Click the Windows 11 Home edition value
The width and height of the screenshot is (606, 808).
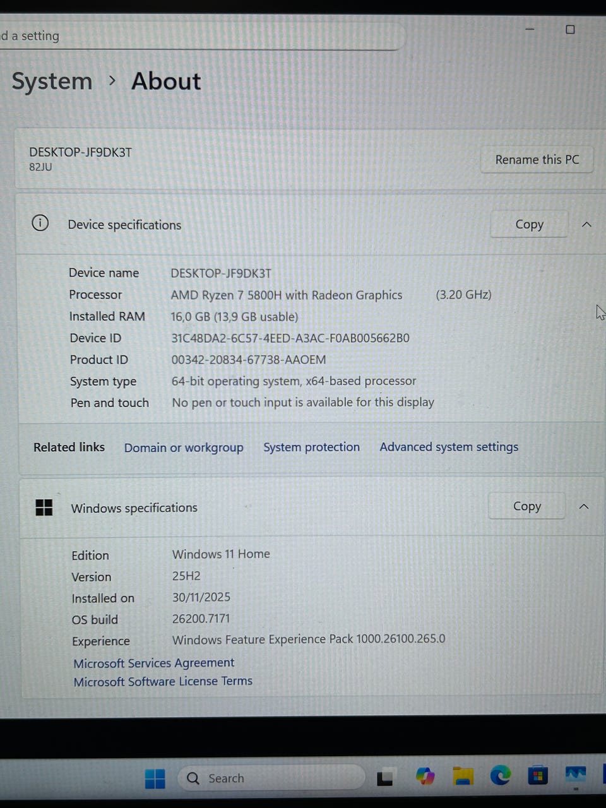pos(221,554)
